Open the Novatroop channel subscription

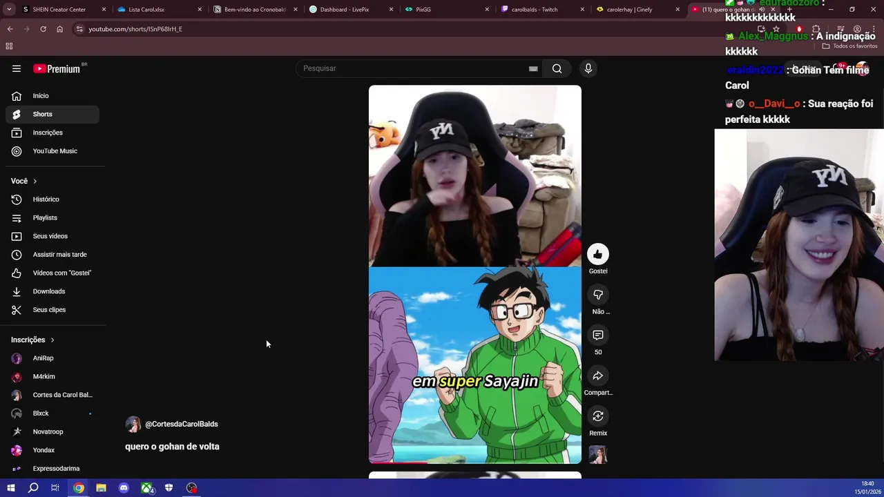click(52, 431)
